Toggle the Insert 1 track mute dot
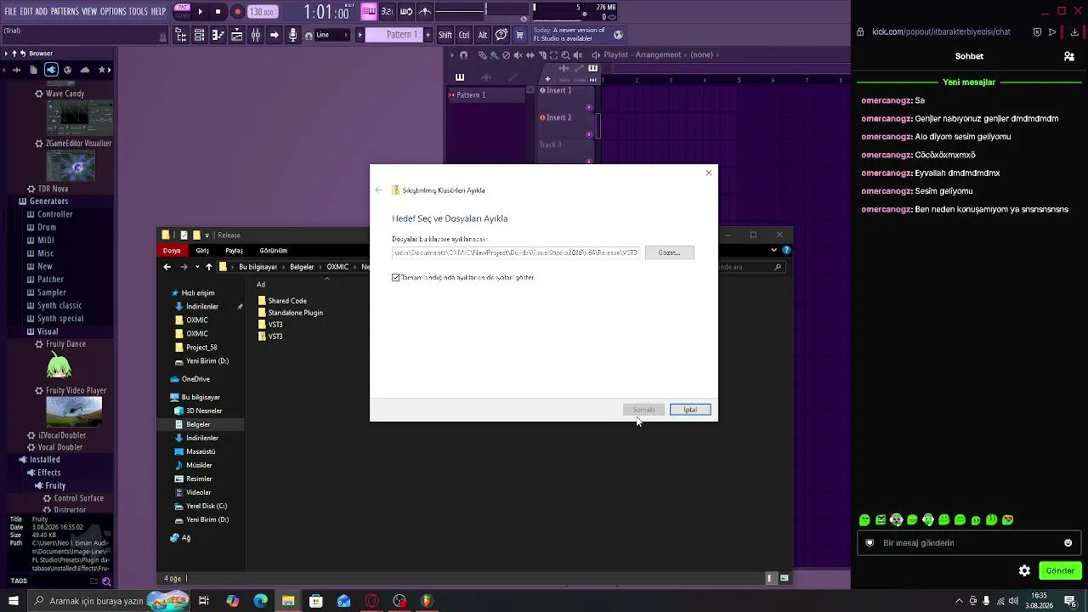The image size is (1088, 612). (x=589, y=107)
